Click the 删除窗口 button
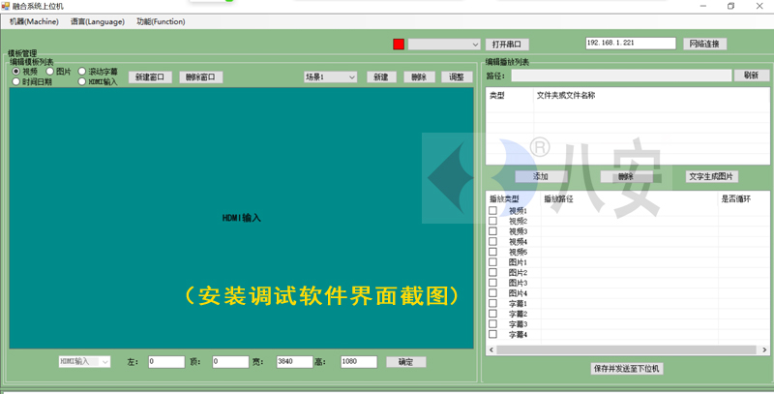Screen dimensions: 774x394 tap(200, 77)
